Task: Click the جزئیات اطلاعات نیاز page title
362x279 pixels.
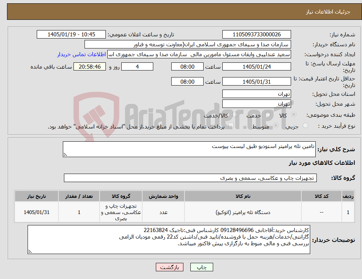Action: coord(328,12)
